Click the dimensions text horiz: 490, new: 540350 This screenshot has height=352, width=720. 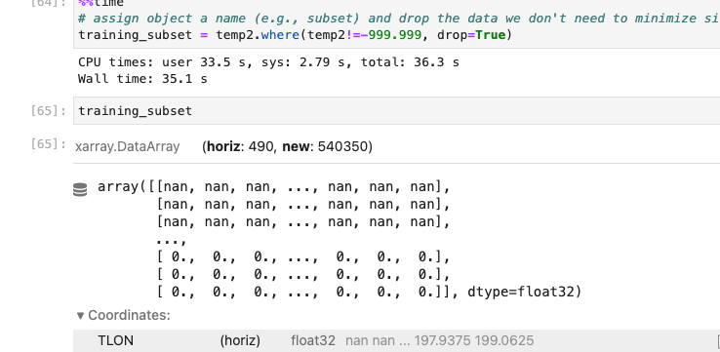tap(287, 147)
